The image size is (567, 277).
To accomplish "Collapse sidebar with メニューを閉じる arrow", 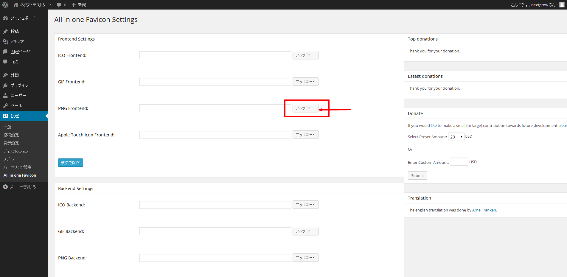I will [x=5, y=187].
